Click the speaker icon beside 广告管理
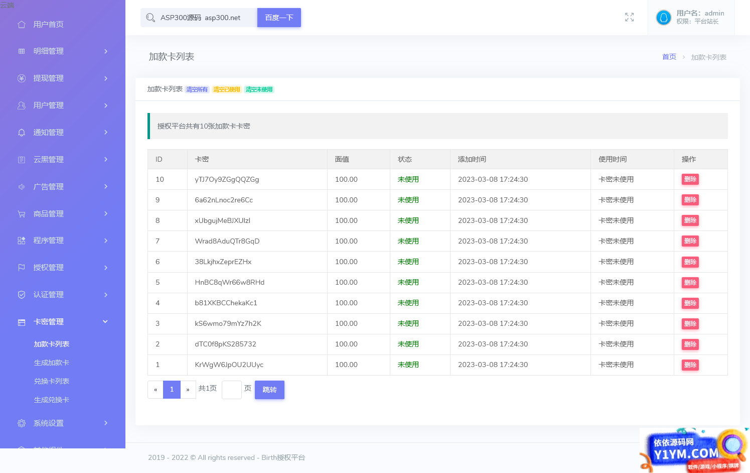 [x=22, y=187]
